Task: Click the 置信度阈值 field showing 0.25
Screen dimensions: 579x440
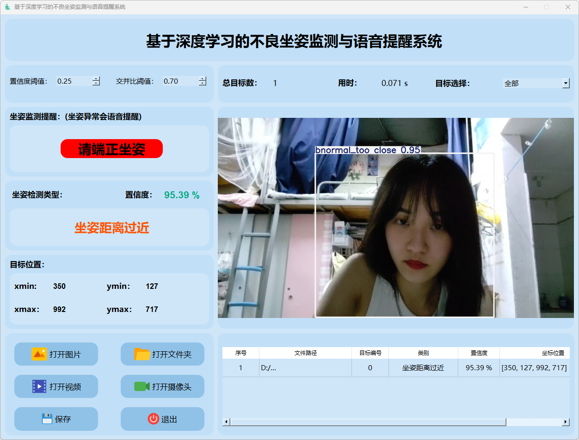Action: pos(74,81)
